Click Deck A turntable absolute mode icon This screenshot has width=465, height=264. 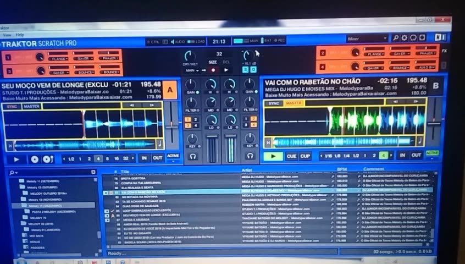click(48, 159)
